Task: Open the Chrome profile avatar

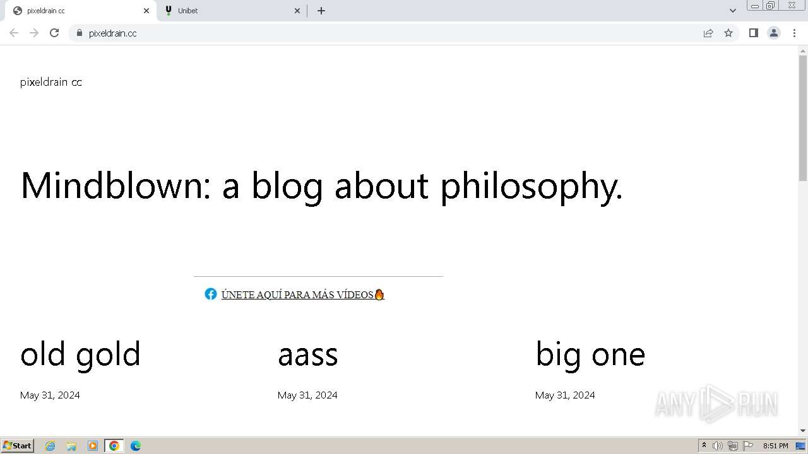Action: (774, 33)
